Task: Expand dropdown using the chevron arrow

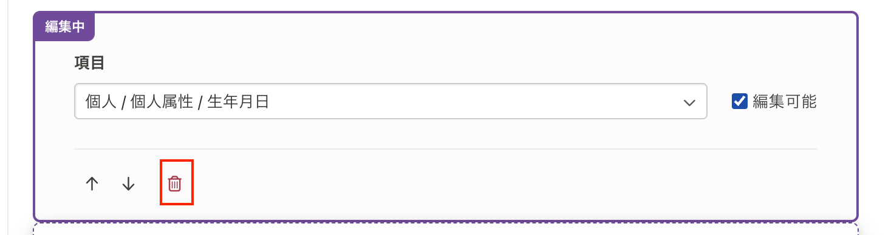Action: (689, 102)
